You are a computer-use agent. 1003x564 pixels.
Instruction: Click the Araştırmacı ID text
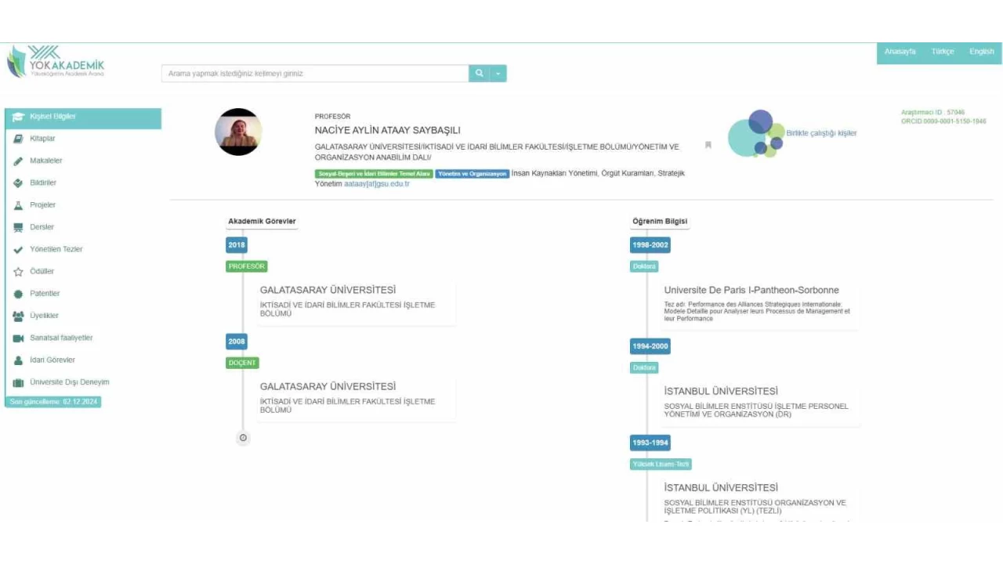pyautogui.click(x=932, y=113)
